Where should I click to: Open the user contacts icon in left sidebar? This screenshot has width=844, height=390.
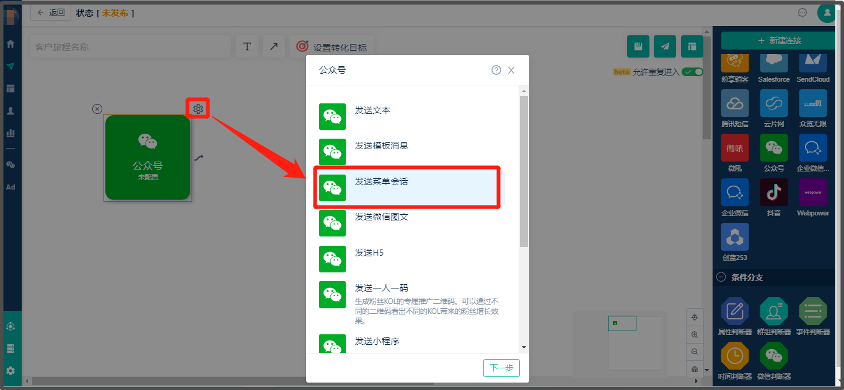pos(11,111)
